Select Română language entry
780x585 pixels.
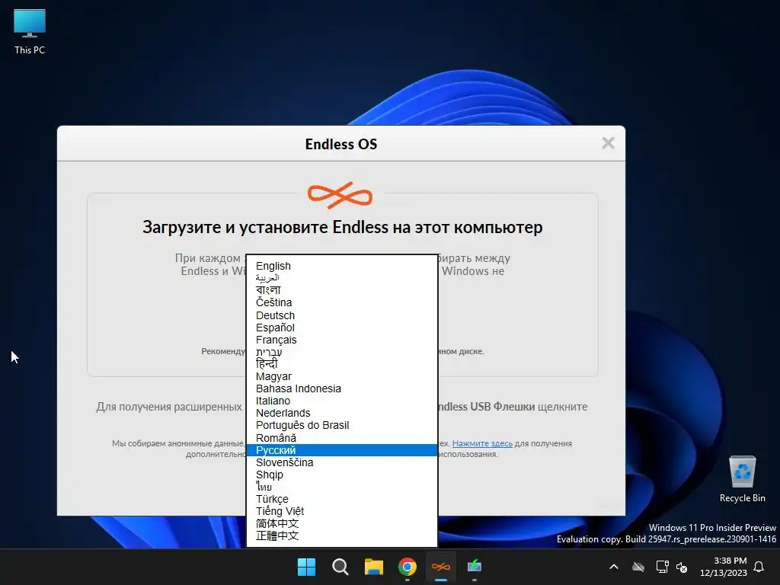(x=342, y=438)
